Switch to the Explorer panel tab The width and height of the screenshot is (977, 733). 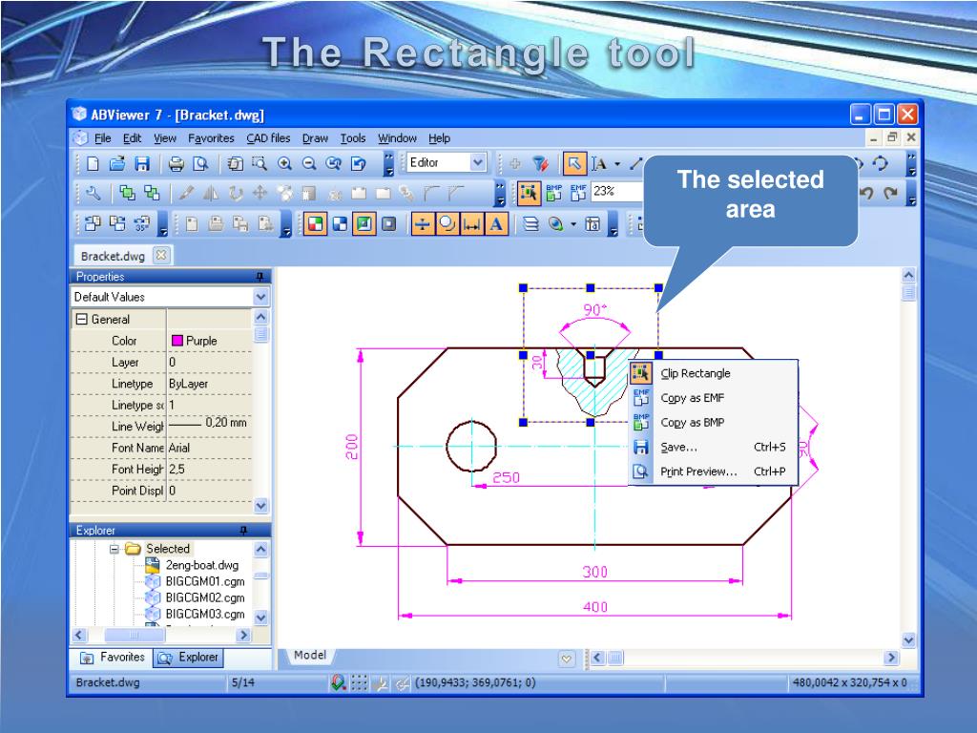pos(188,658)
